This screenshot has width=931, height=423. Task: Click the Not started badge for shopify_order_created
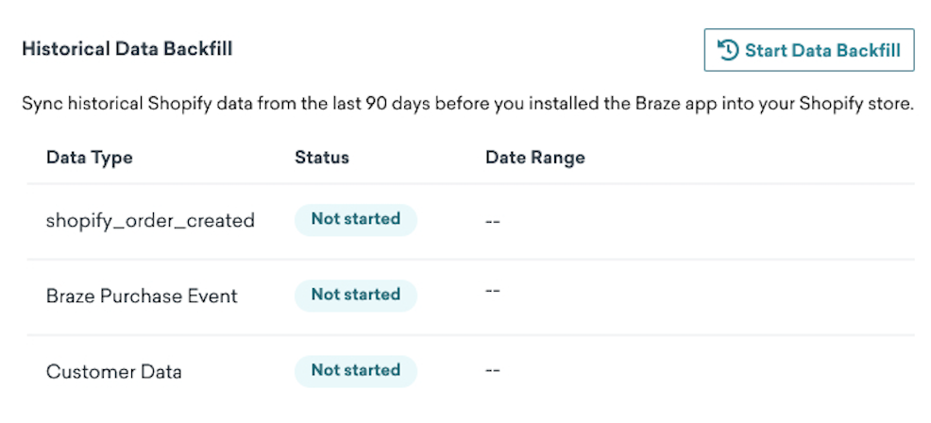(x=356, y=219)
